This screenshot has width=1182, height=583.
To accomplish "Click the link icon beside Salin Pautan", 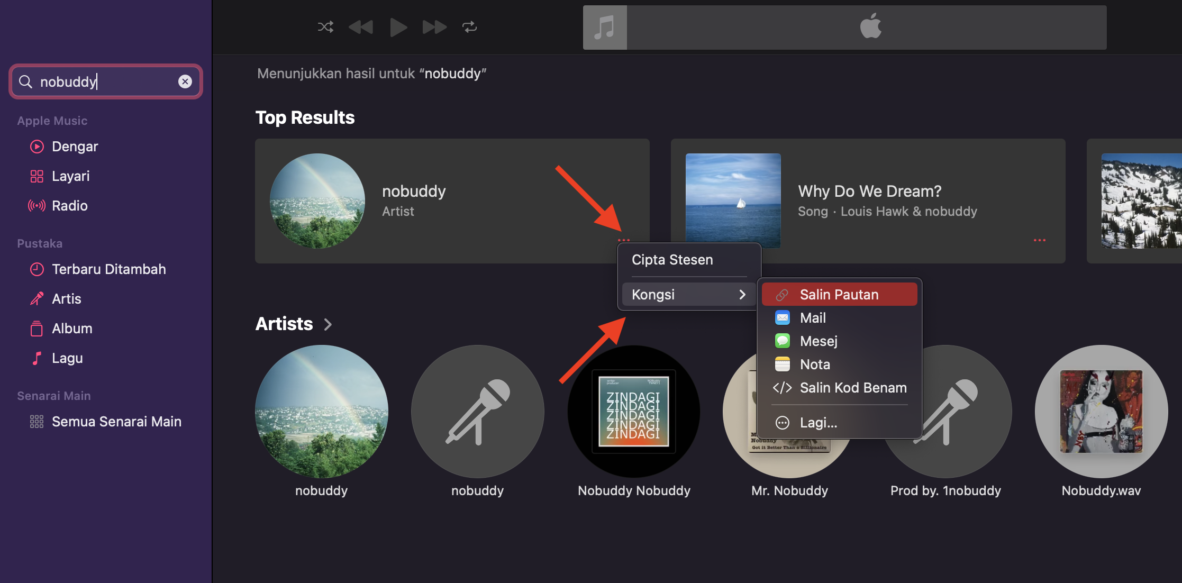I will click(x=782, y=295).
